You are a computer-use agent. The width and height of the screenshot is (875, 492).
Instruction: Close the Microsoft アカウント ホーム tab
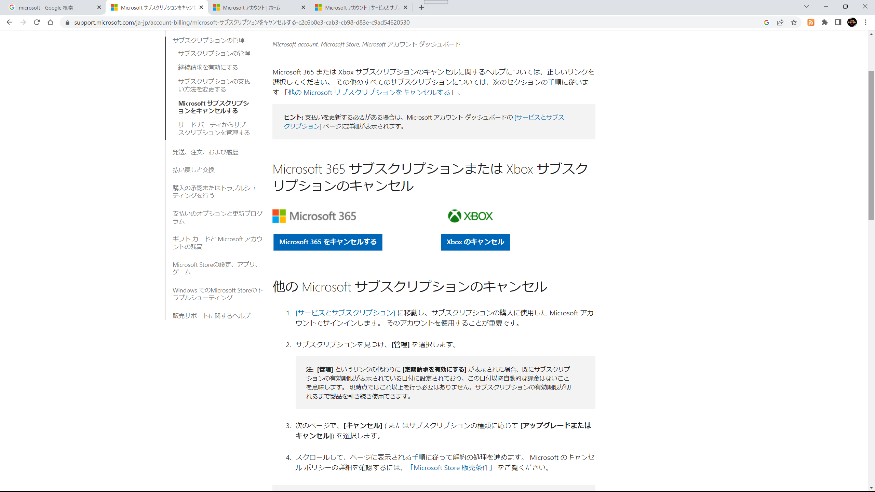[303, 8]
